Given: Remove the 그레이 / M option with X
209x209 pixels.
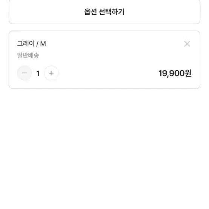Looking at the screenshot, I should [x=187, y=44].
